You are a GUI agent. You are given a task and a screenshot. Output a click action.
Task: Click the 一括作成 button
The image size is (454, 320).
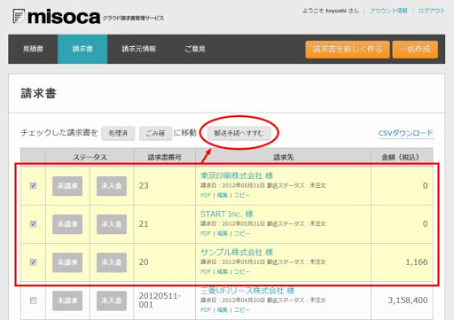click(x=415, y=50)
